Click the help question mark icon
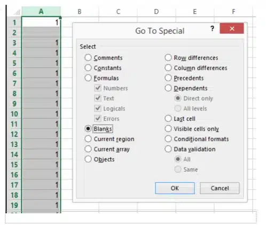 point(212,28)
